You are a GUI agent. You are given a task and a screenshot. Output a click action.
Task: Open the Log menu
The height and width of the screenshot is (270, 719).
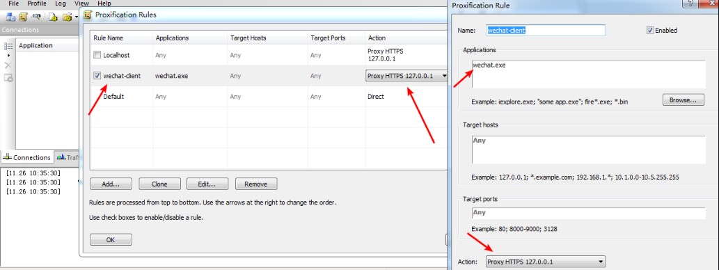(x=61, y=3)
